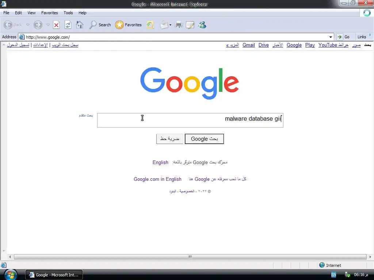Click the Back navigation arrow icon

pyautogui.click(x=8, y=25)
